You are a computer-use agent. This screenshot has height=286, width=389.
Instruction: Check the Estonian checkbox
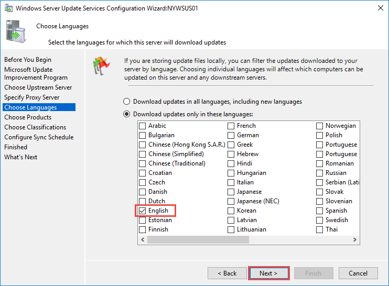point(143,220)
